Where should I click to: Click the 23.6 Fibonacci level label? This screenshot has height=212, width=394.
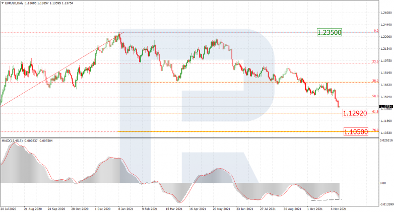coord(375,61)
